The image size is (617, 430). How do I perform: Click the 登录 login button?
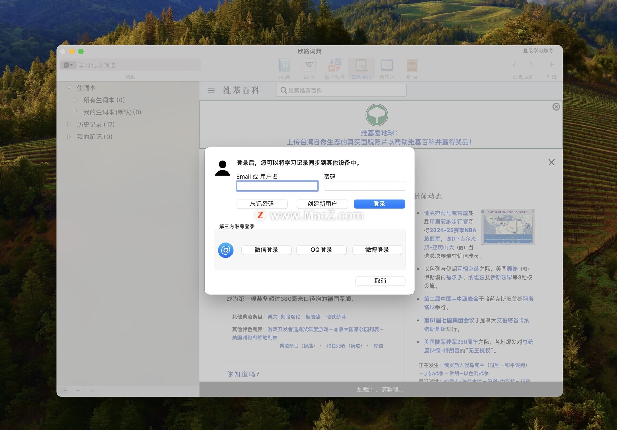tap(379, 204)
